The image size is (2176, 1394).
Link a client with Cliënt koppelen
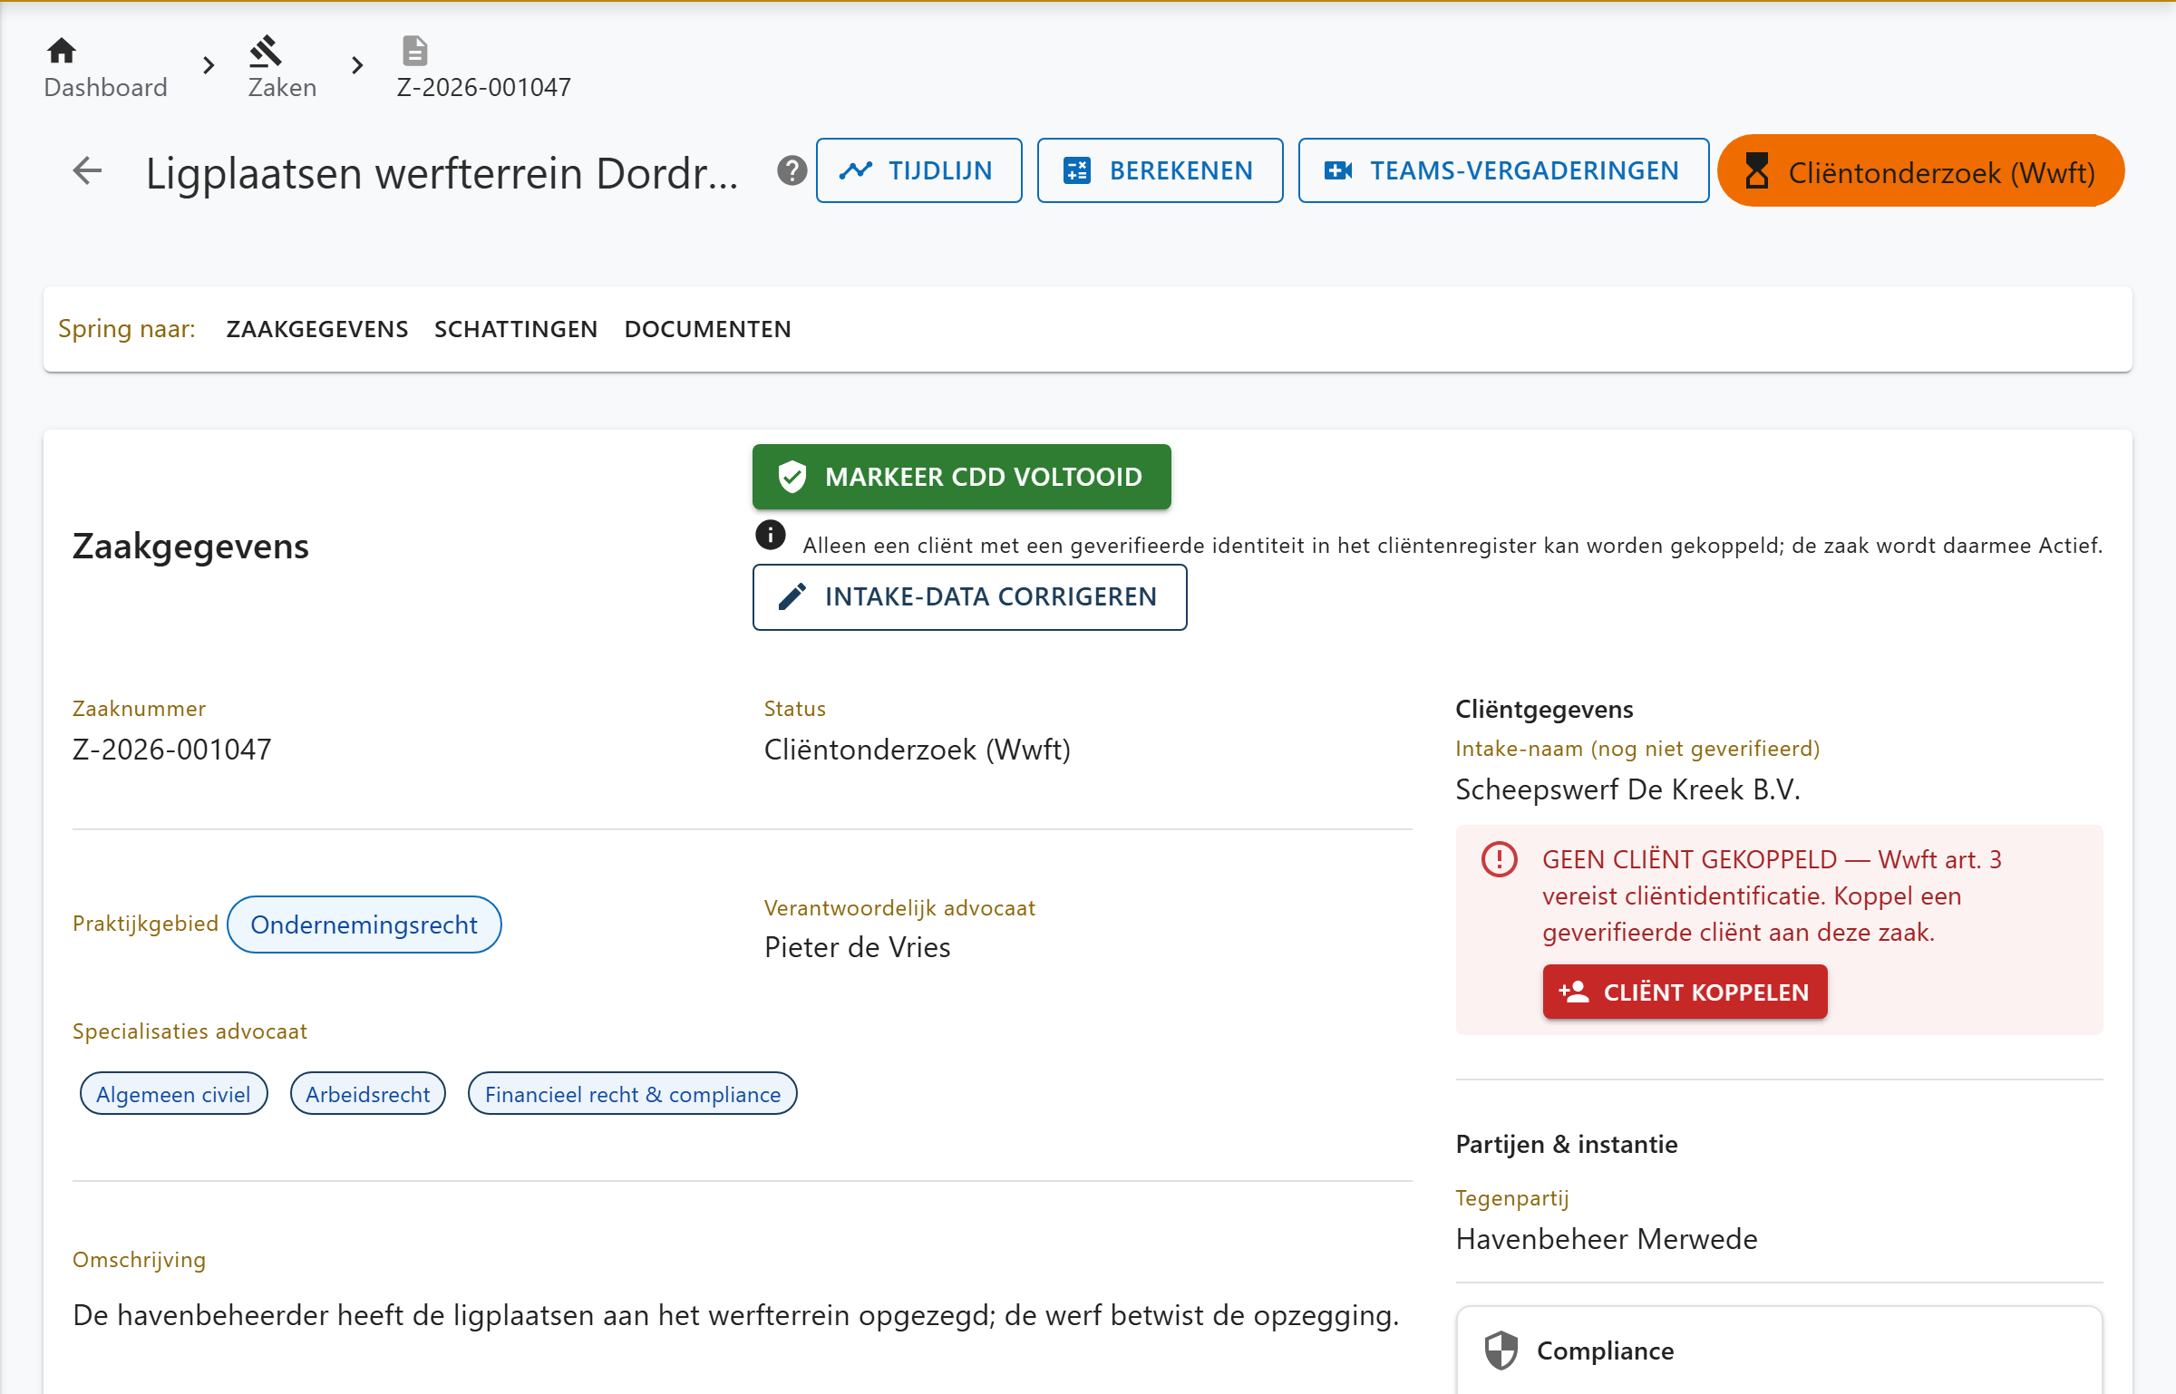[1685, 992]
